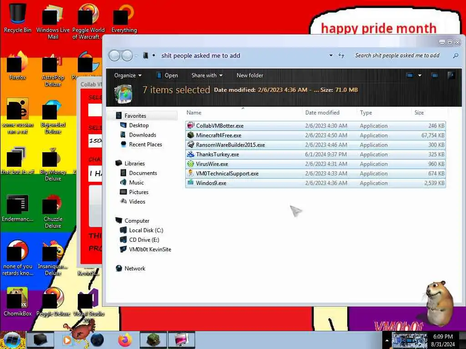Select VM0TechnicalSupport.exe file icon

(x=191, y=173)
